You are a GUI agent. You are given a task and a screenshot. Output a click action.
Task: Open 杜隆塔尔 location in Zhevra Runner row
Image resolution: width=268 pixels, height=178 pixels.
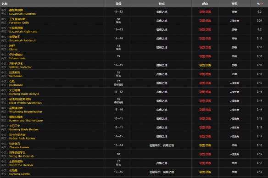(155, 145)
